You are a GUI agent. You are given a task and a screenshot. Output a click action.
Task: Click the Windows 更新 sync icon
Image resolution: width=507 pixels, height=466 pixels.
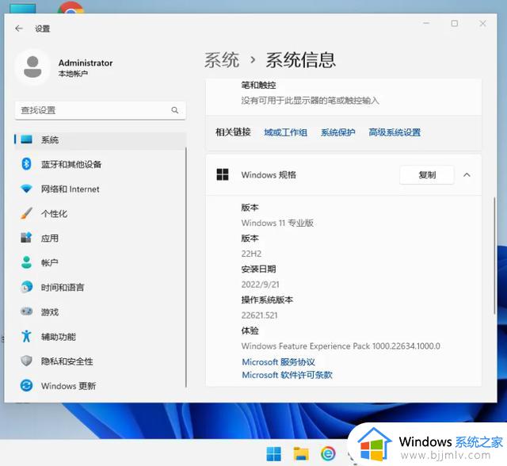coord(26,385)
